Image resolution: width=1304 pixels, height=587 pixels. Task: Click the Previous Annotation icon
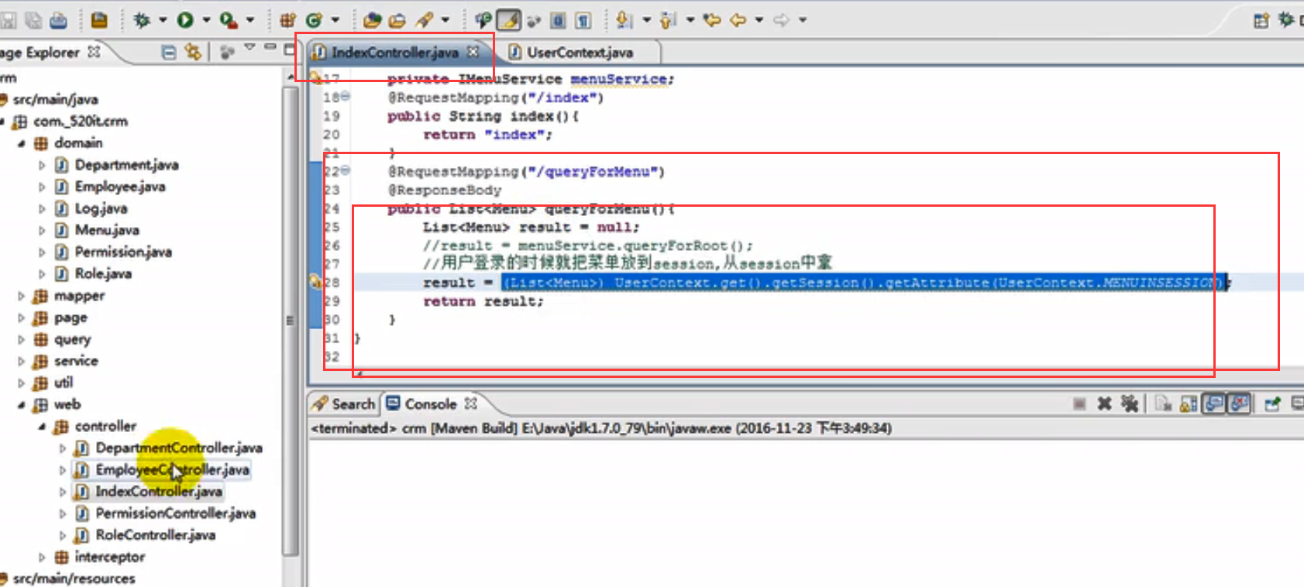pos(667,20)
